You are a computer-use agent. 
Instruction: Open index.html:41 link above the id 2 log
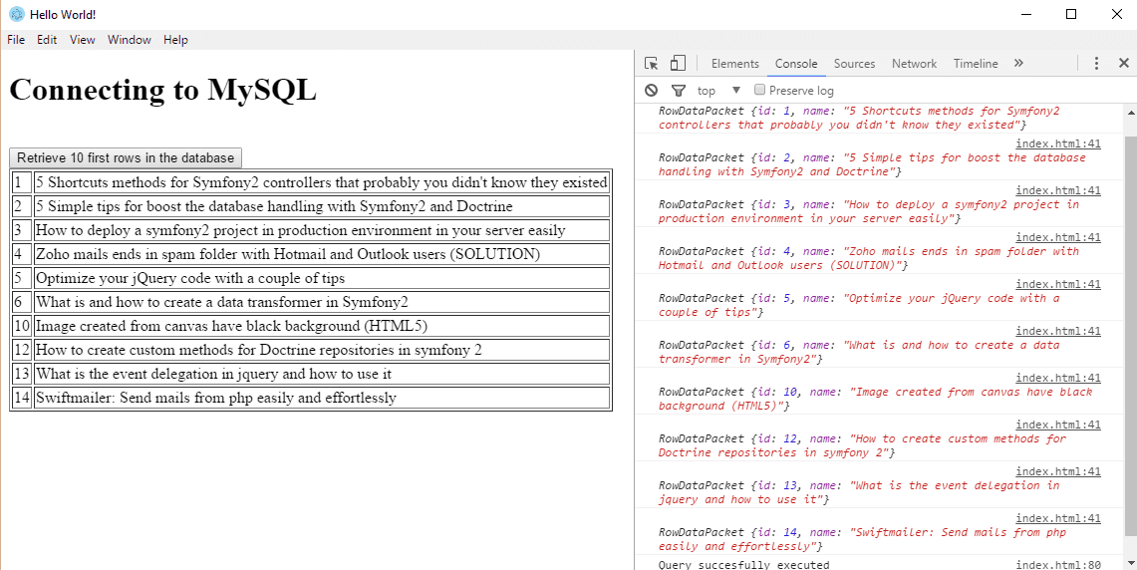pyautogui.click(x=1058, y=143)
